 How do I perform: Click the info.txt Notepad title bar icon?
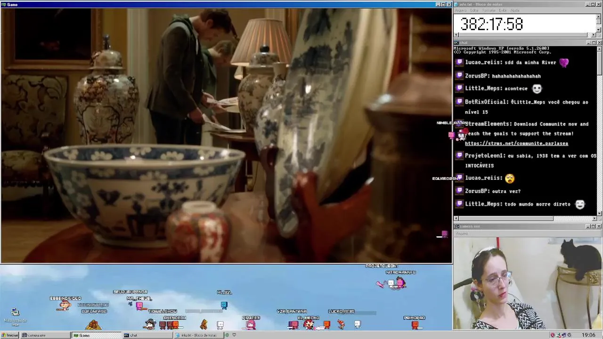tap(456, 4)
